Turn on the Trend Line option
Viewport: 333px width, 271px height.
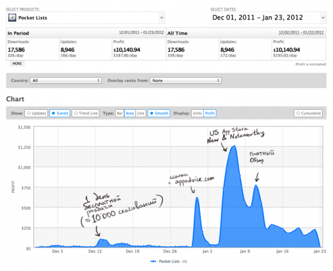86,113
